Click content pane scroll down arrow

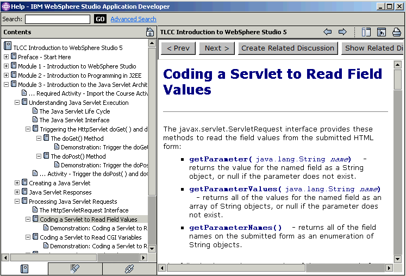point(397,259)
